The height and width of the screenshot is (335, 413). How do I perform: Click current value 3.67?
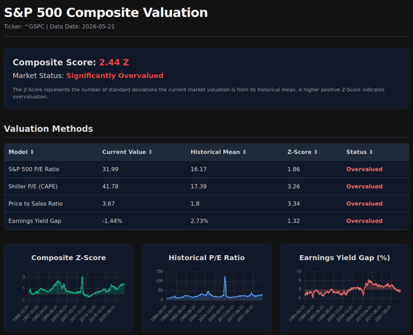pos(108,203)
